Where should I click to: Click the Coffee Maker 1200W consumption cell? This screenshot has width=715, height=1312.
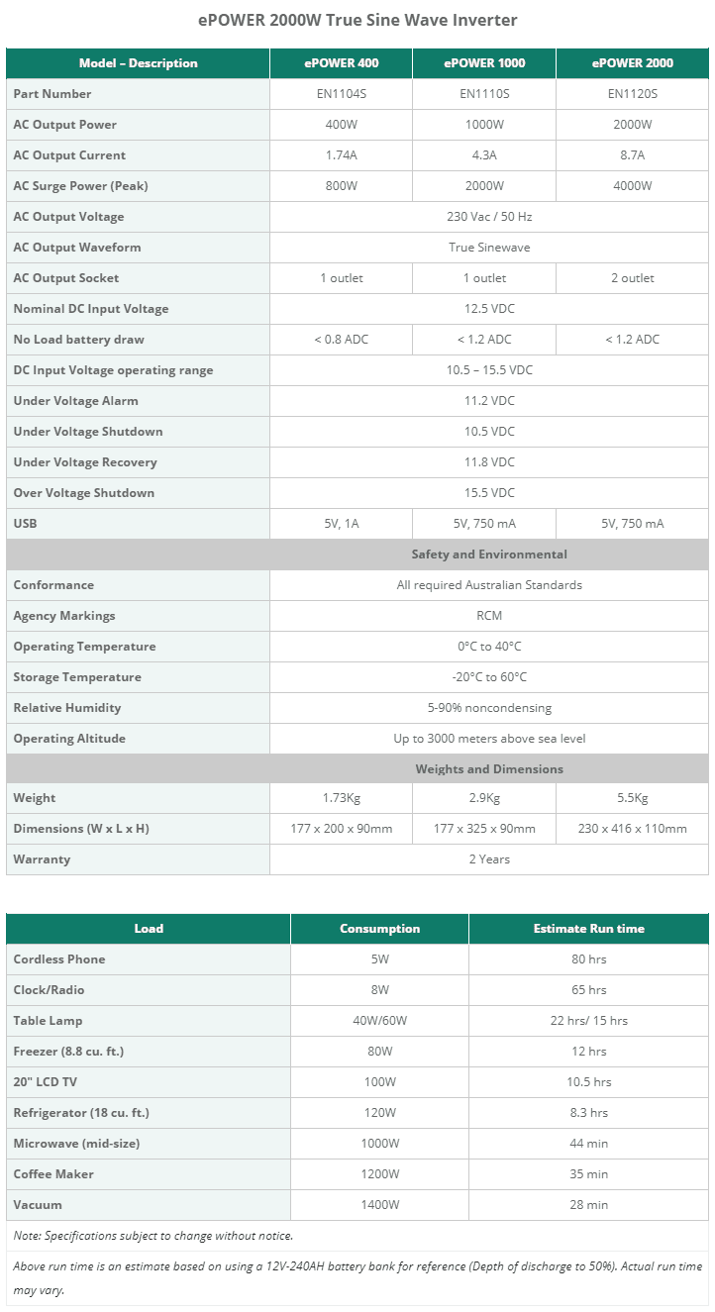pos(379,1174)
